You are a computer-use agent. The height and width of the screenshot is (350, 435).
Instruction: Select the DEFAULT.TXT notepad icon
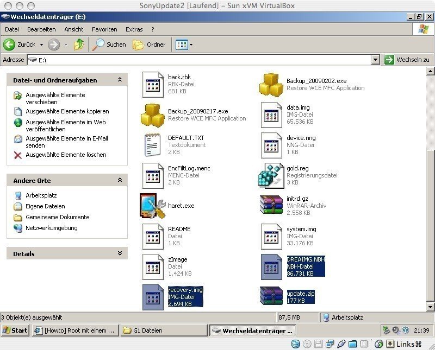(x=153, y=145)
